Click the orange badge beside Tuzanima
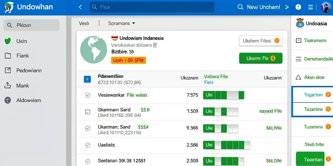The width and height of the screenshot is (333, 166). tap(328, 127)
